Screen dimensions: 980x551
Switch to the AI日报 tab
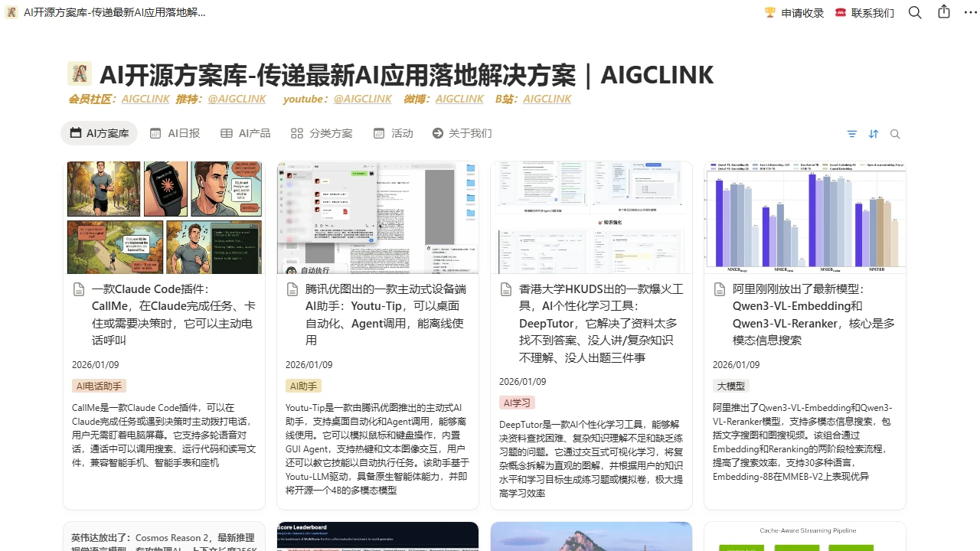tap(175, 133)
